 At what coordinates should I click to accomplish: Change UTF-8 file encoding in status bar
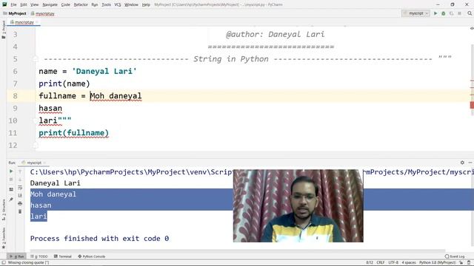click(393, 262)
